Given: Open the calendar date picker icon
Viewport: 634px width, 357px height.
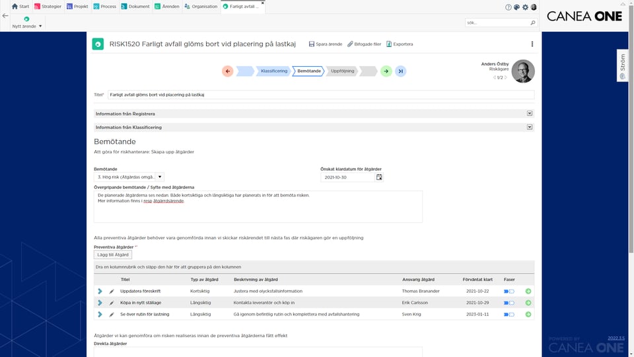Looking at the screenshot, I should point(379,177).
